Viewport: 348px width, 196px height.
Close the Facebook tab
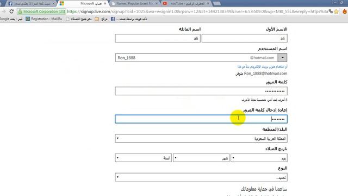click(x=53, y=4)
